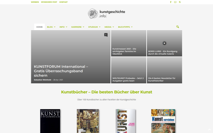Open the KONTAKT link
The image size is (213, 133).
[64, 2]
